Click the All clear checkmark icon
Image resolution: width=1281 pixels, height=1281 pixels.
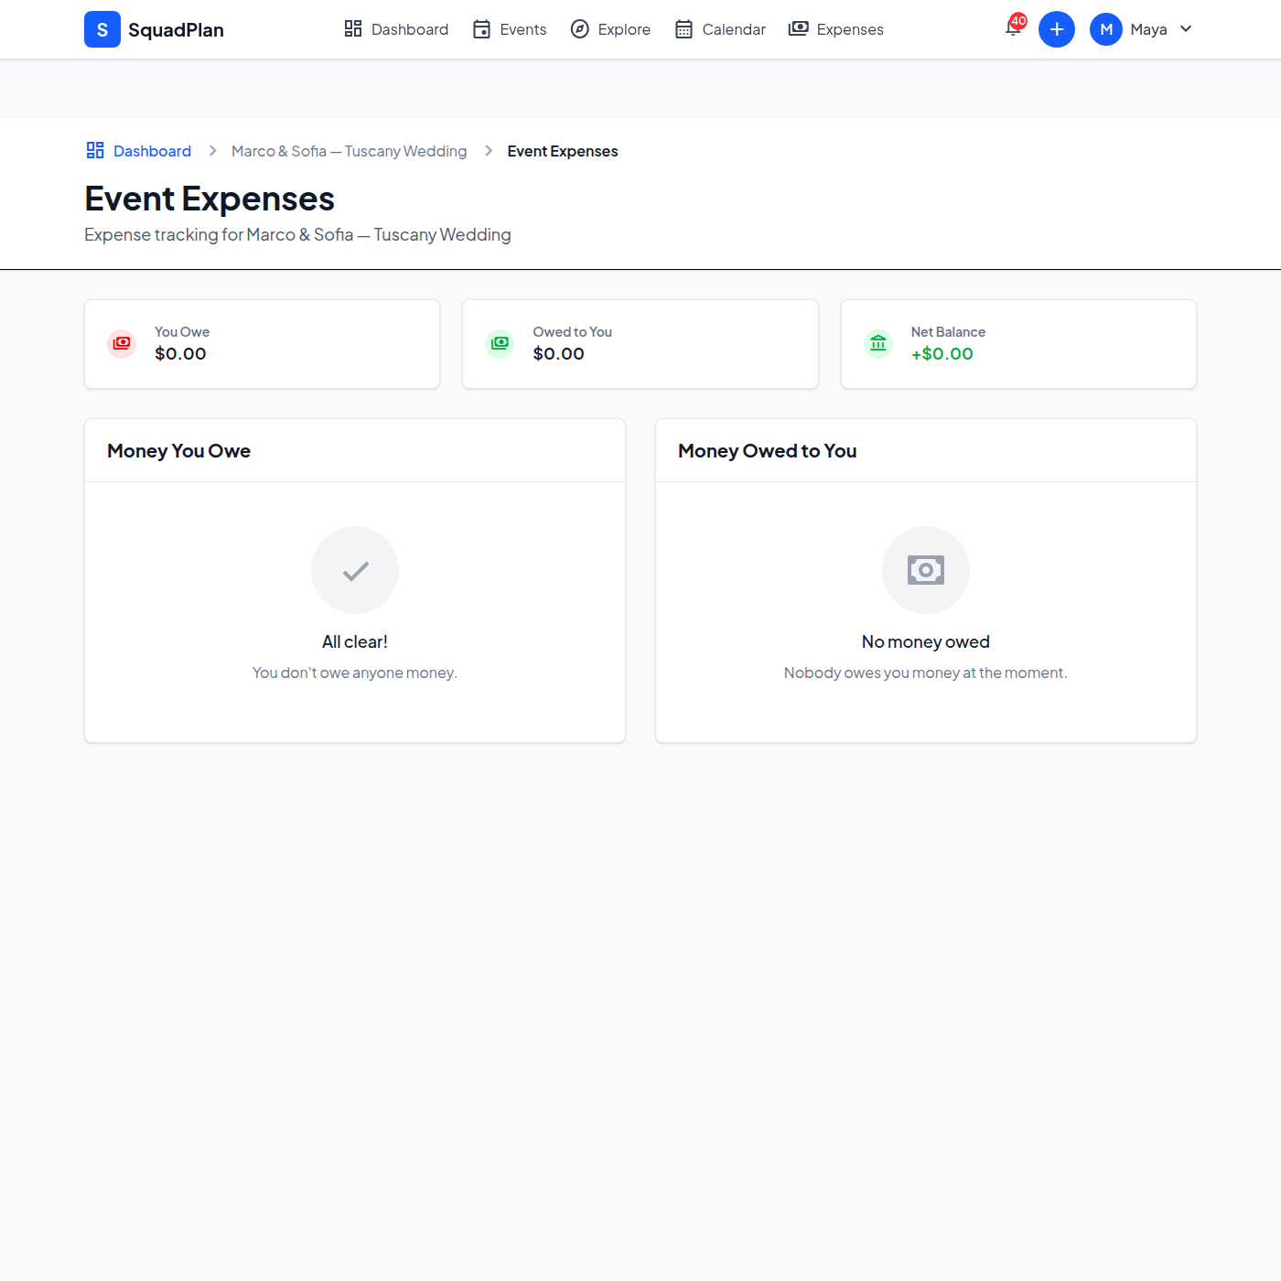click(355, 570)
